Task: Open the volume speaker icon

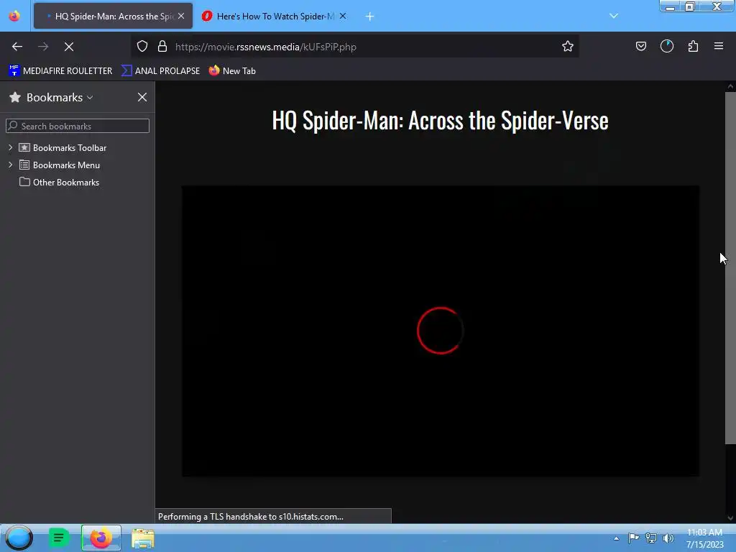Action: [668, 538]
